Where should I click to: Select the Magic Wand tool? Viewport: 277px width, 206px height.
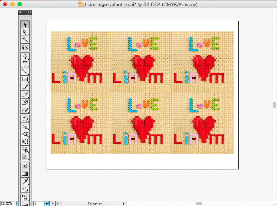(x=25, y=40)
